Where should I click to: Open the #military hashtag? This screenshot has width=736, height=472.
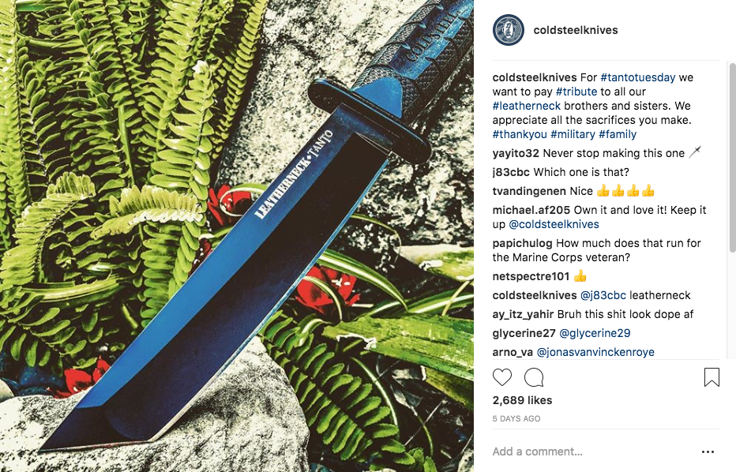click(573, 134)
